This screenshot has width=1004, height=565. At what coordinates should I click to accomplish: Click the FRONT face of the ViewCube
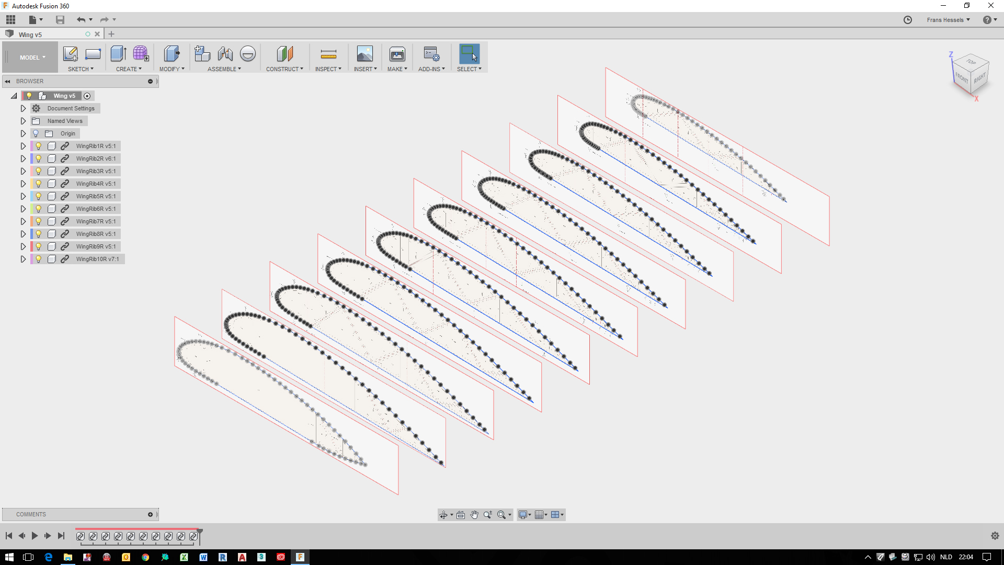[961, 76]
